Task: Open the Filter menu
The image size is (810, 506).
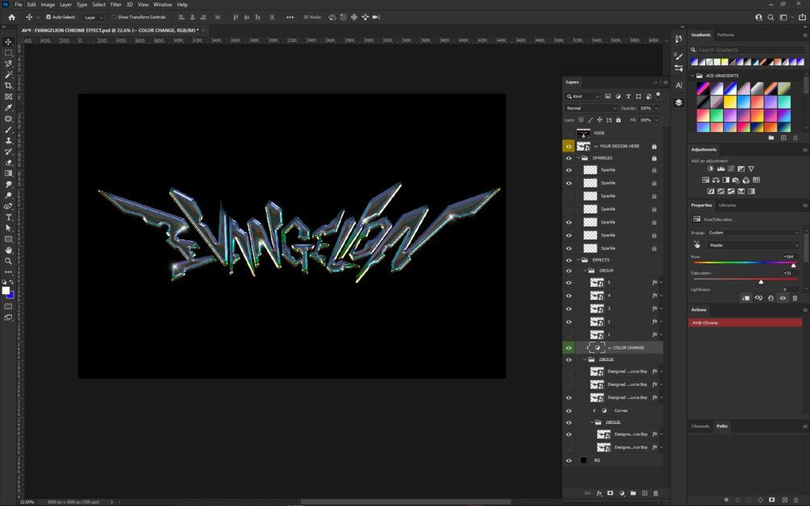Action: click(x=116, y=4)
